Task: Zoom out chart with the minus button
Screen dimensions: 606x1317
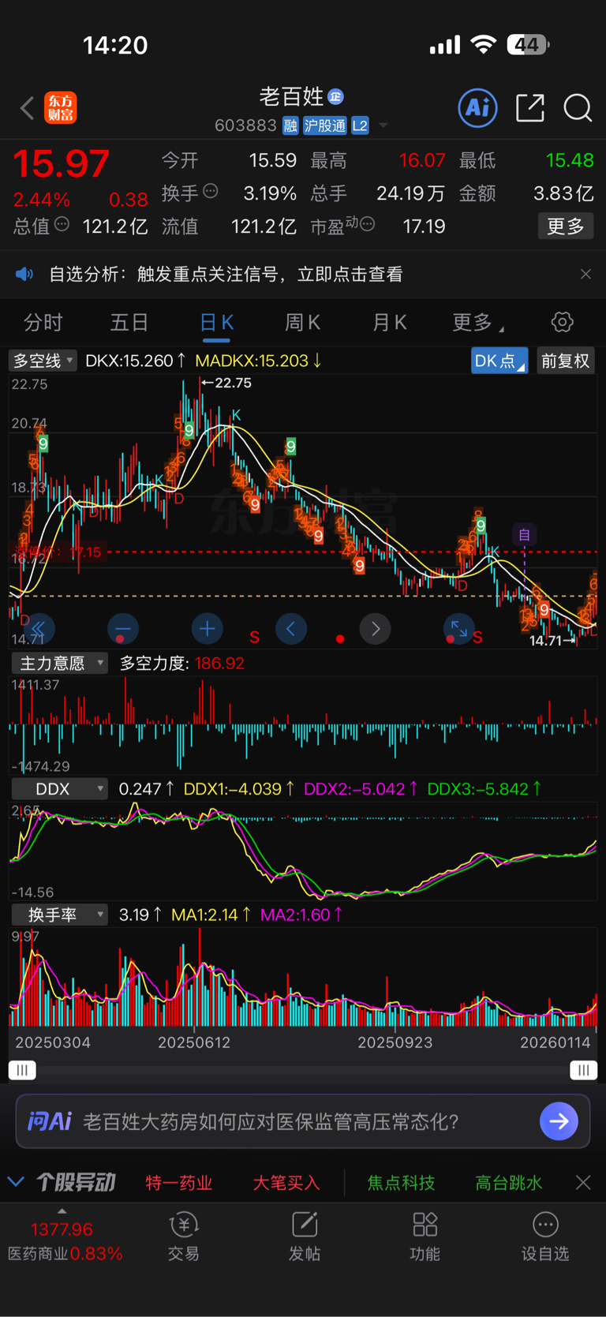Action: point(122,629)
